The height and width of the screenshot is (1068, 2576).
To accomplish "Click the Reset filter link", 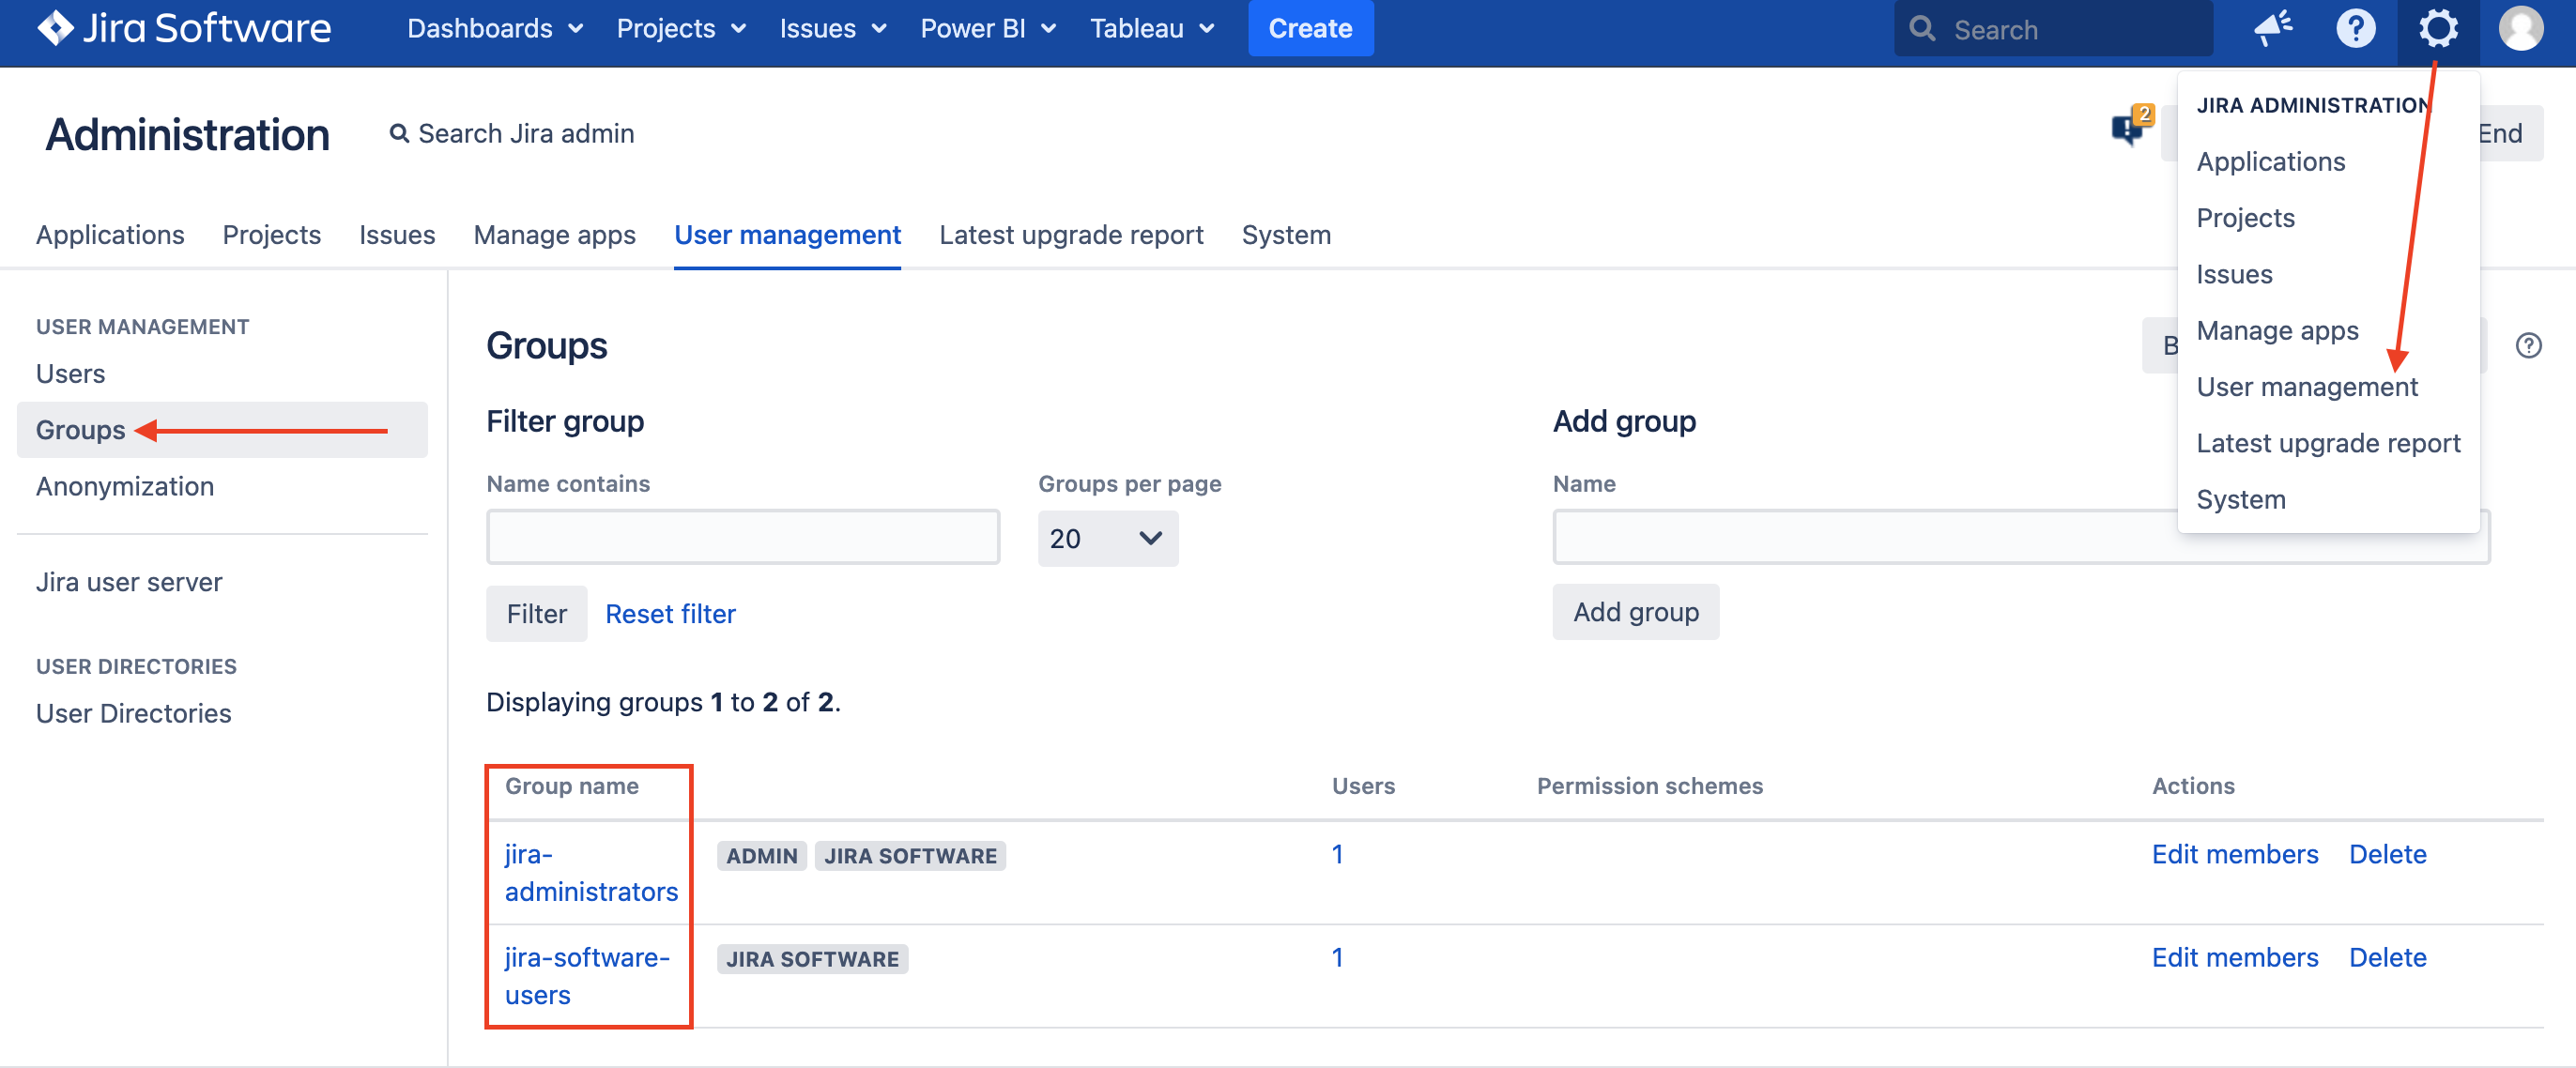I will point(670,614).
